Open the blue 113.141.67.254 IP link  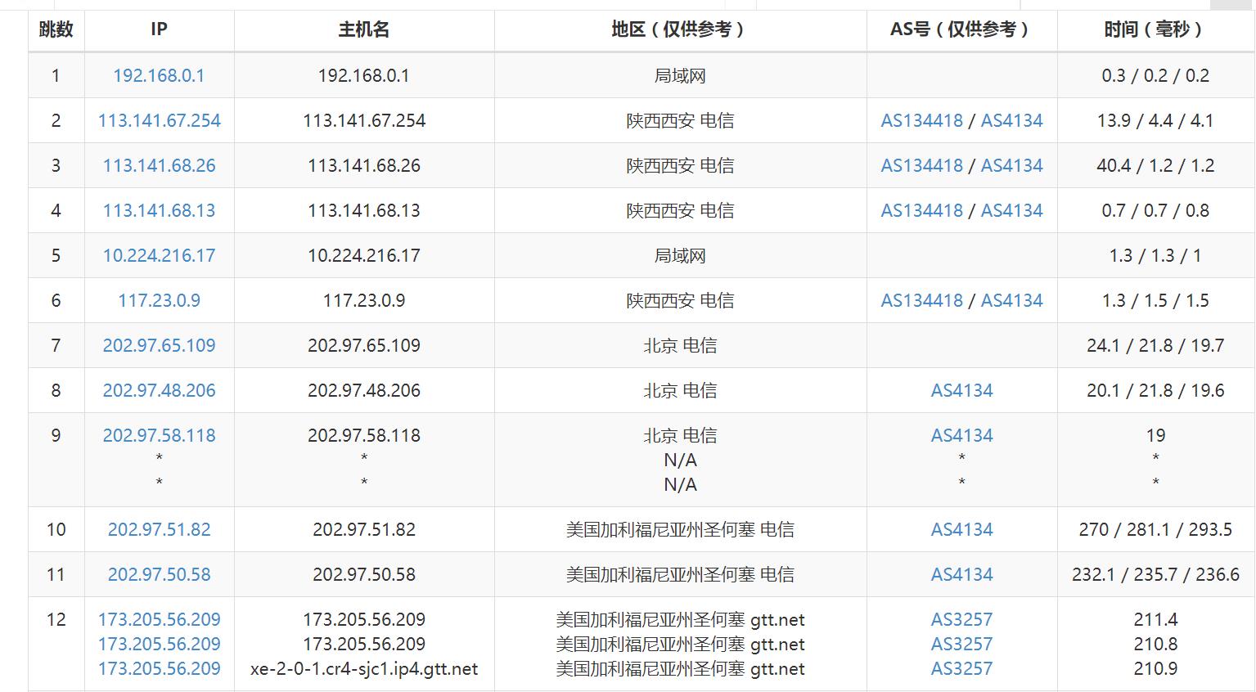point(159,120)
